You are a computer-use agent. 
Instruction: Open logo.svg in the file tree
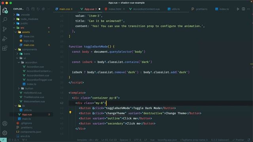[x=28, y=41]
